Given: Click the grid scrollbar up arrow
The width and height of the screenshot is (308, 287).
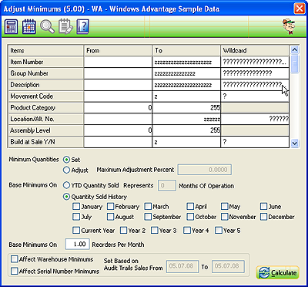Looking at the screenshot, I should pyautogui.click(x=295, y=49).
